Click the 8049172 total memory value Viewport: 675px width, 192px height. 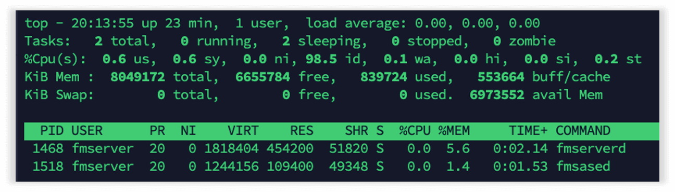[137, 77]
